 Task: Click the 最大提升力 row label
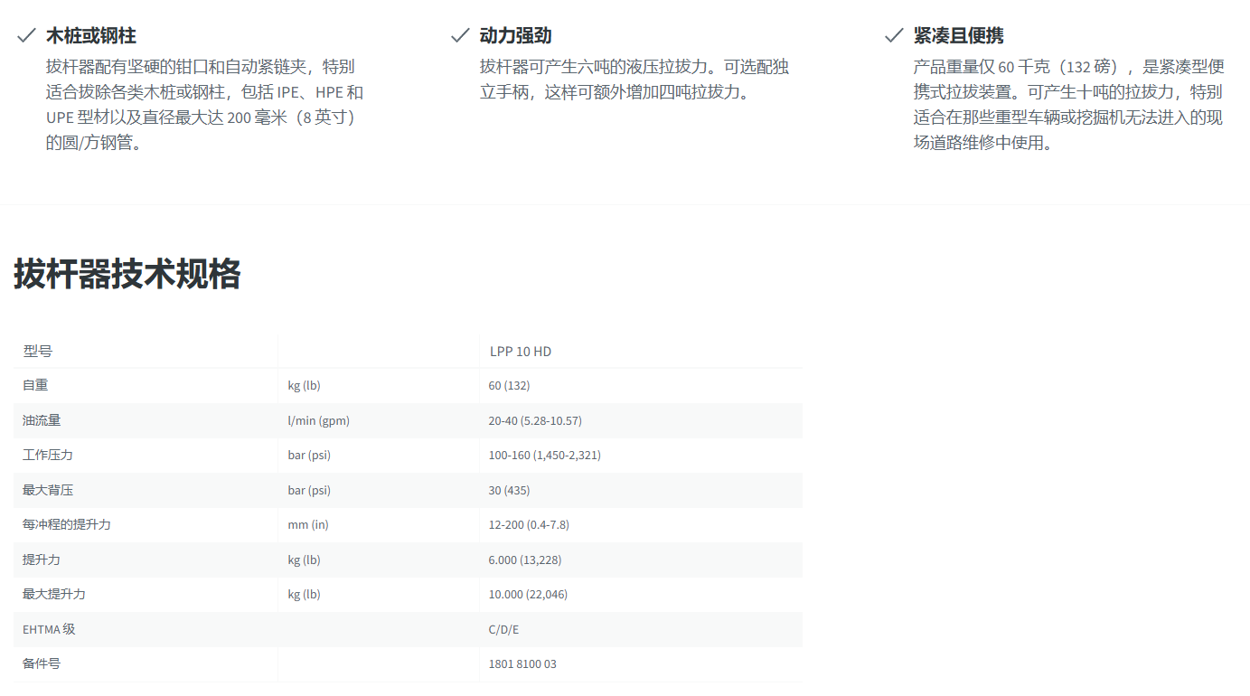click(x=54, y=595)
